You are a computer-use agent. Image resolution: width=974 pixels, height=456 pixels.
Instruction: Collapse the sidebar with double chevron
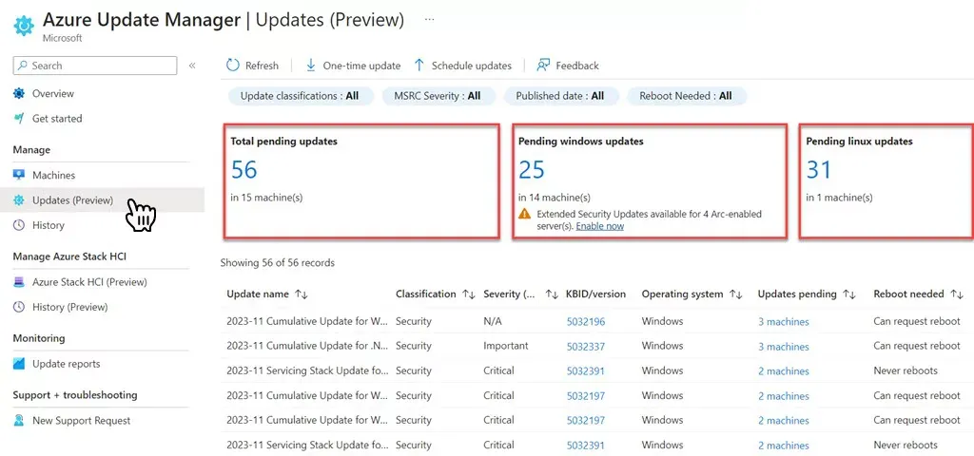click(x=192, y=66)
